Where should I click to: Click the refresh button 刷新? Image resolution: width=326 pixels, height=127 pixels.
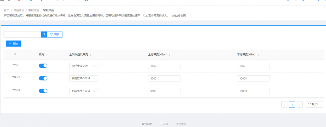coord(55,34)
